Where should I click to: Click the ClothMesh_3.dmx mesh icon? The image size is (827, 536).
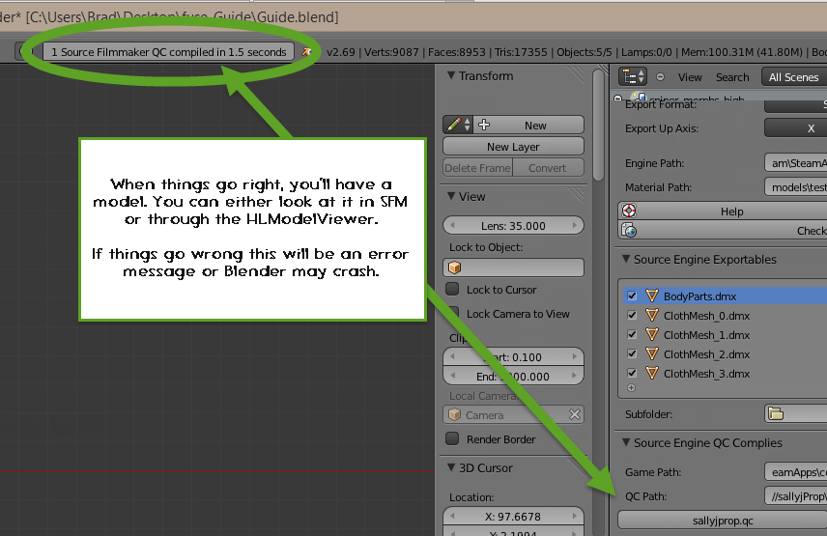(652, 373)
